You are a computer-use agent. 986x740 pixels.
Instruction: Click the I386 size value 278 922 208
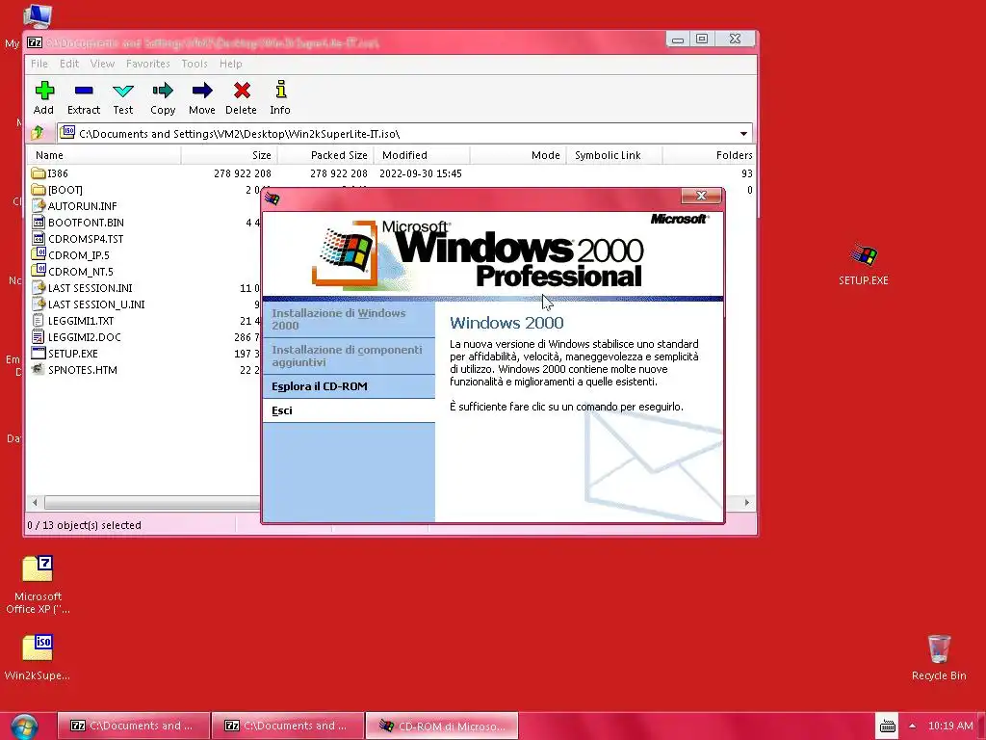[242, 173]
